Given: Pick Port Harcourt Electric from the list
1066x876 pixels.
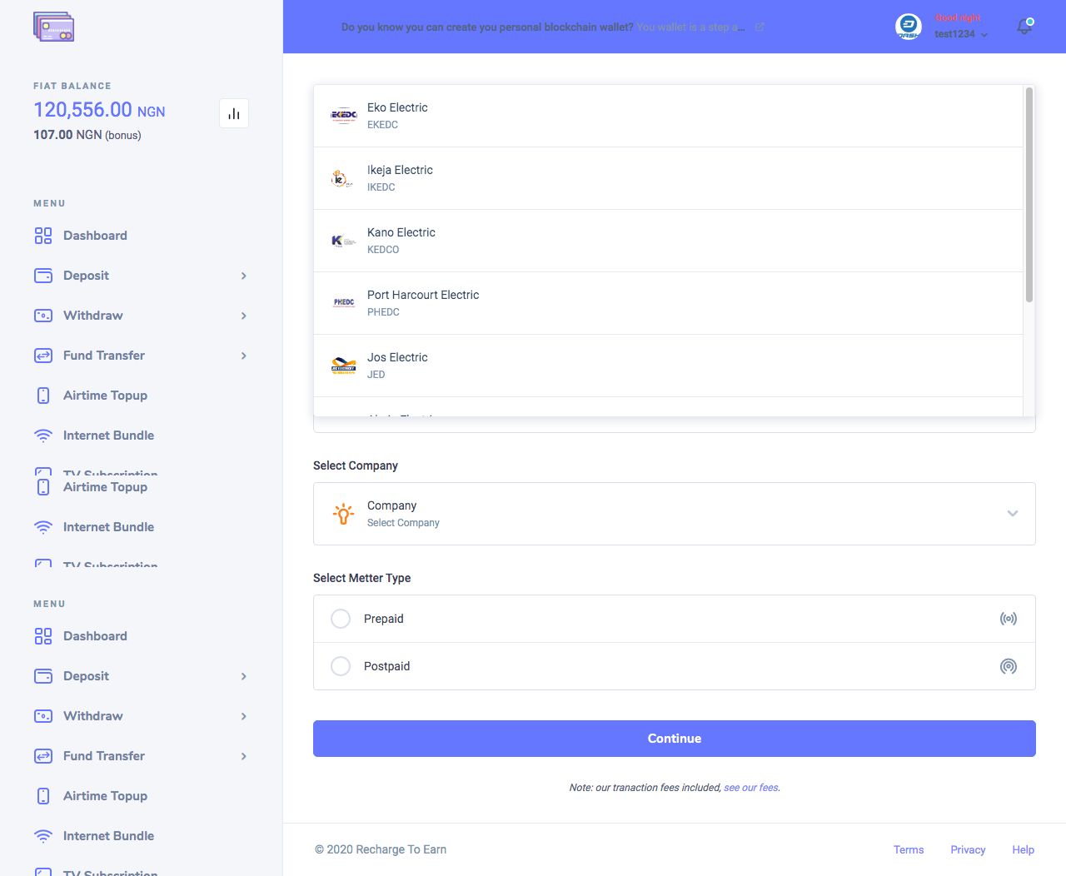Looking at the screenshot, I should click(x=668, y=303).
